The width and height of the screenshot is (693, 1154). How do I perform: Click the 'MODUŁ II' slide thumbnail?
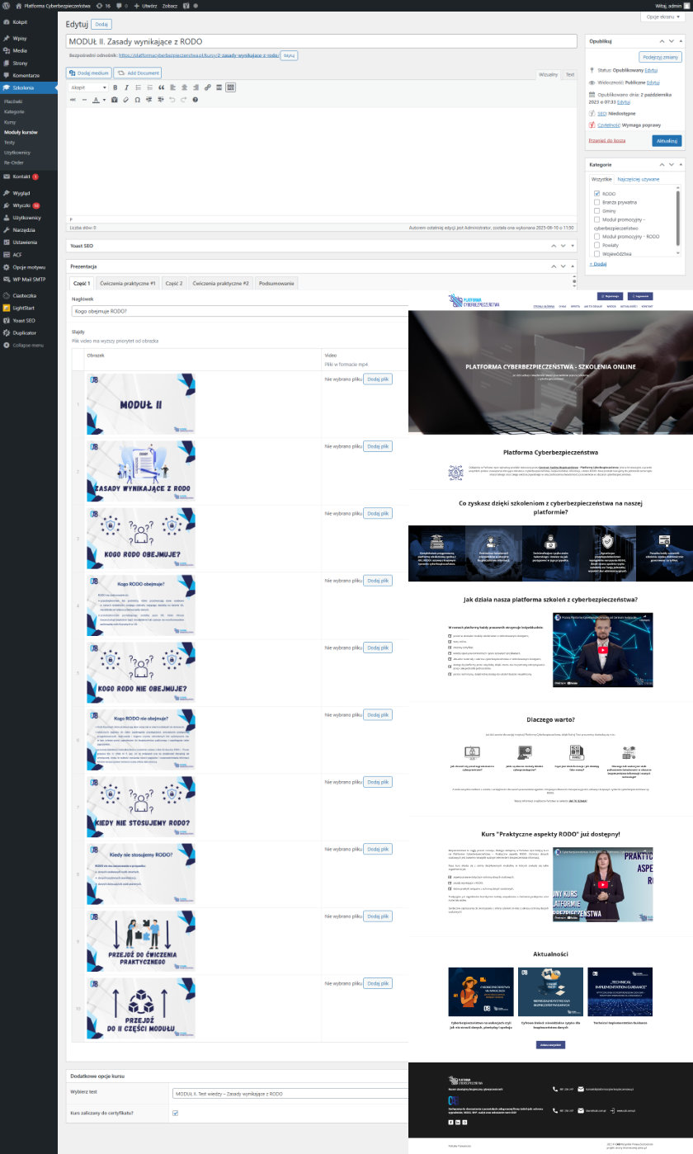click(x=141, y=403)
